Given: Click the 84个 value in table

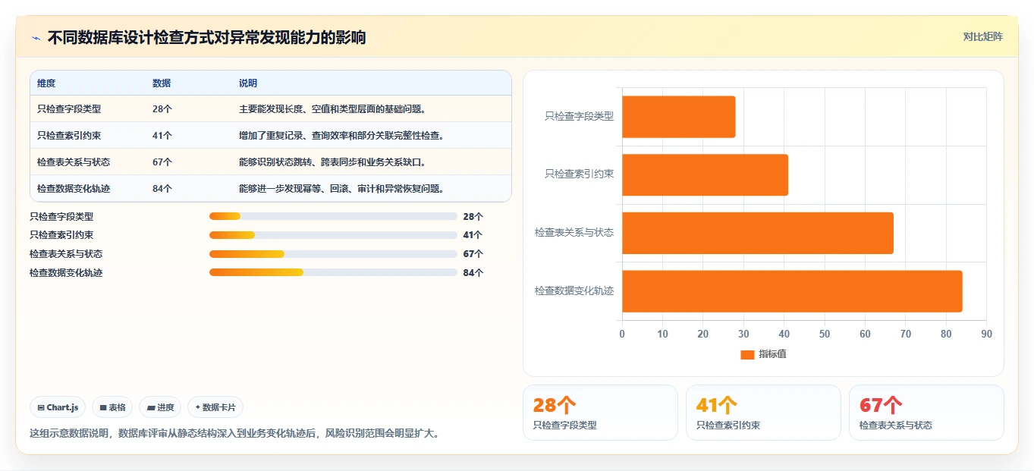Looking at the screenshot, I should point(162,189).
